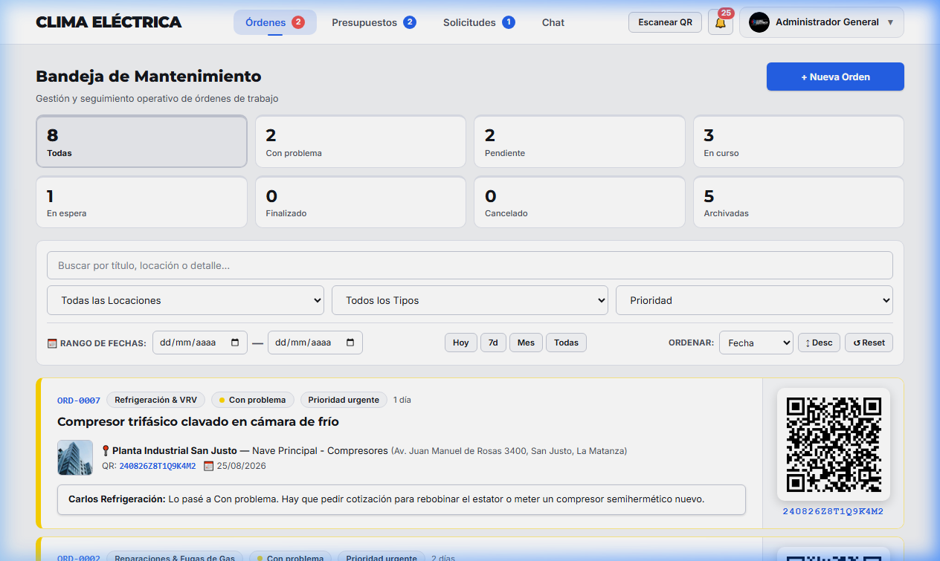940x561 pixels.
Task: Expand the Todos los Tipos dropdown
Action: [x=470, y=300]
